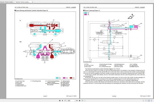Click page number 10-M17 at the left page footer

pyautogui.click(x=45, y=96)
